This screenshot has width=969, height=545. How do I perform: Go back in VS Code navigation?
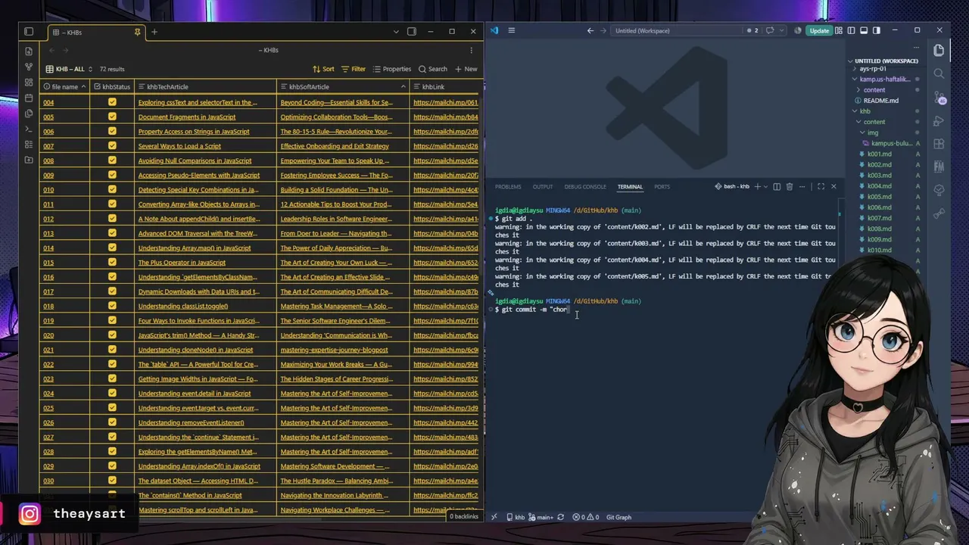[x=590, y=31]
